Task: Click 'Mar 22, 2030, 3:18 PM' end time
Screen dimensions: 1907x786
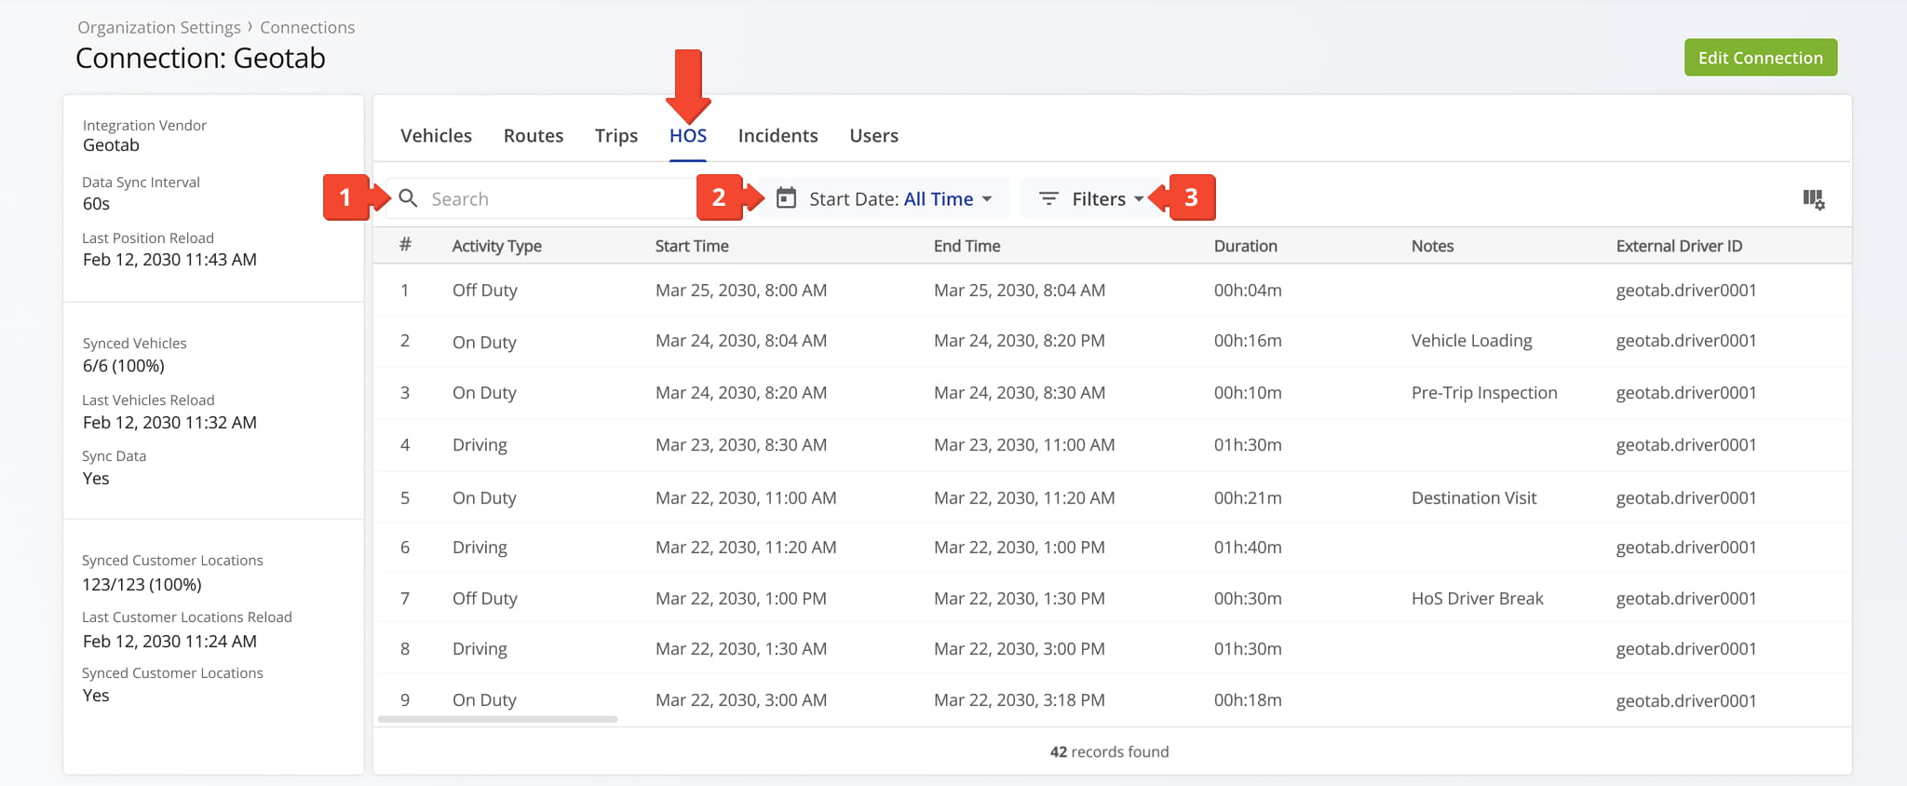Action: click(x=1020, y=700)
